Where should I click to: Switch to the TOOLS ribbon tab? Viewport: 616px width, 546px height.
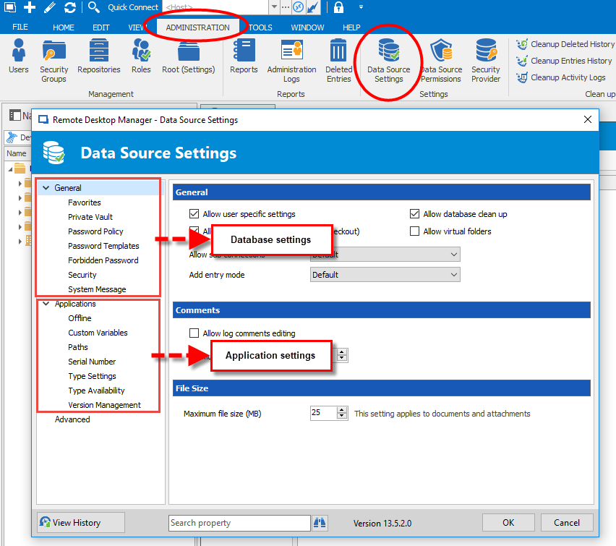(x=260, y=27)
